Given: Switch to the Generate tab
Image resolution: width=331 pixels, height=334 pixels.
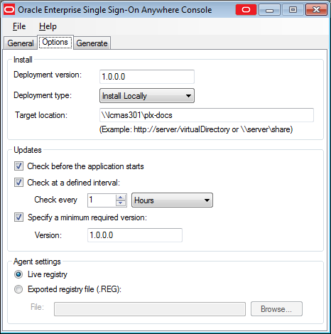Looking at the screenshot, I should pos(92,43).
